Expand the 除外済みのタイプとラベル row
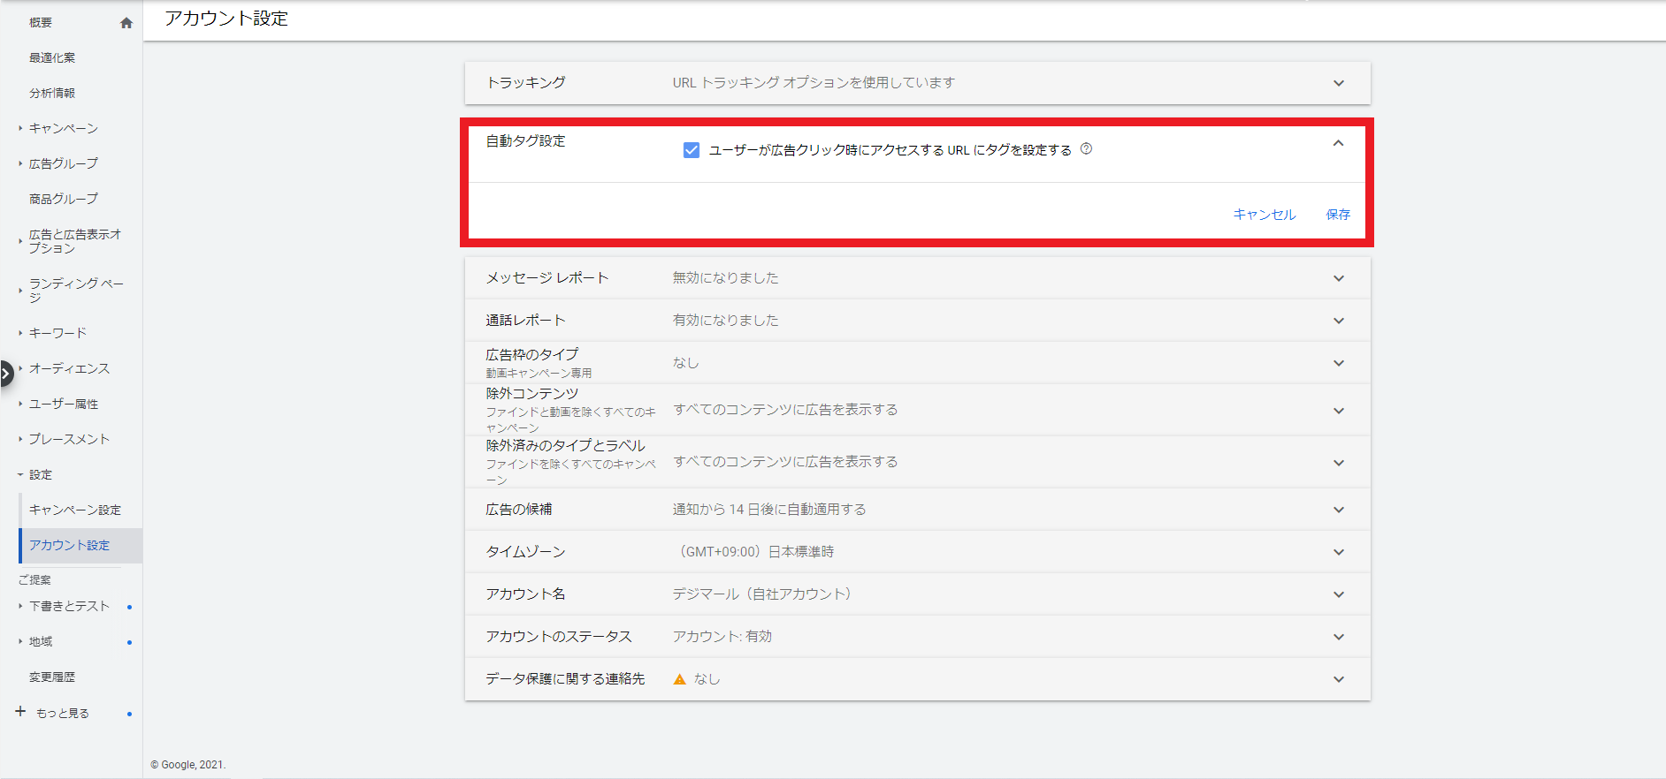 click(918, 462)
